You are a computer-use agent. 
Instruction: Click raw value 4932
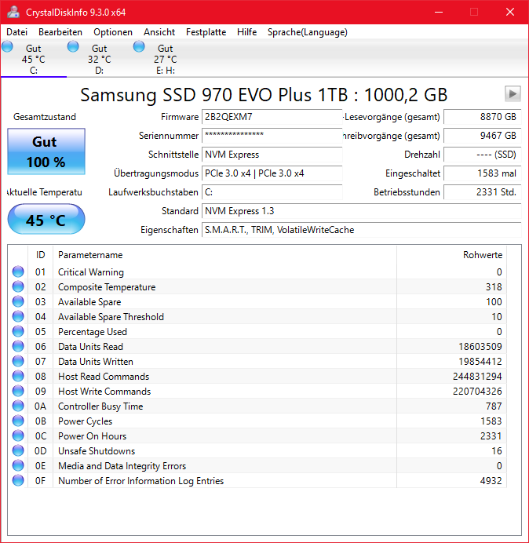pos(491,481)
